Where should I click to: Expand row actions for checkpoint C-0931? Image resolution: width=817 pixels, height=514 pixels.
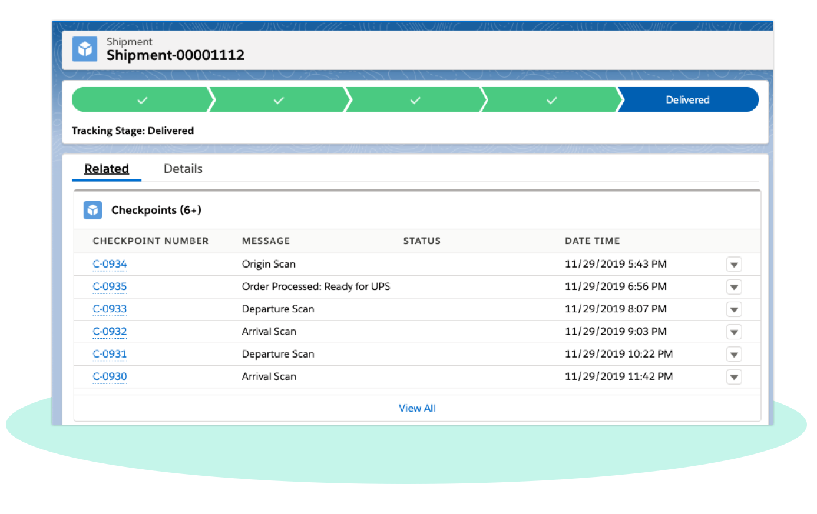point(734,354)
